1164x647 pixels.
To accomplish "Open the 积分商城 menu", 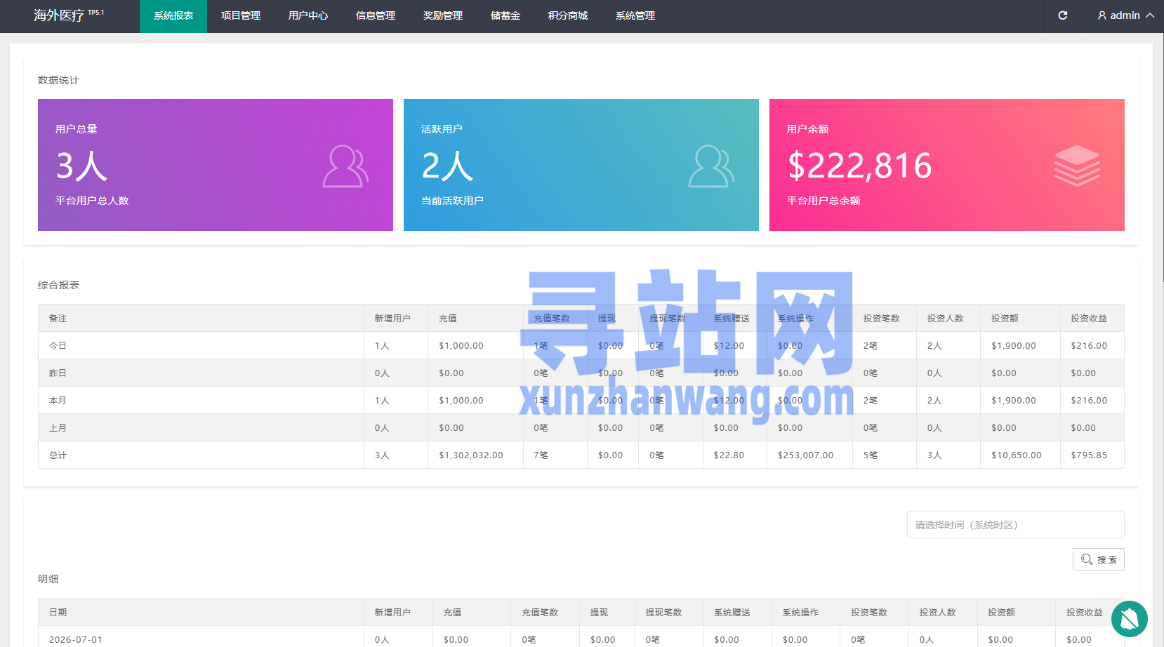I will tap(568, 16).
